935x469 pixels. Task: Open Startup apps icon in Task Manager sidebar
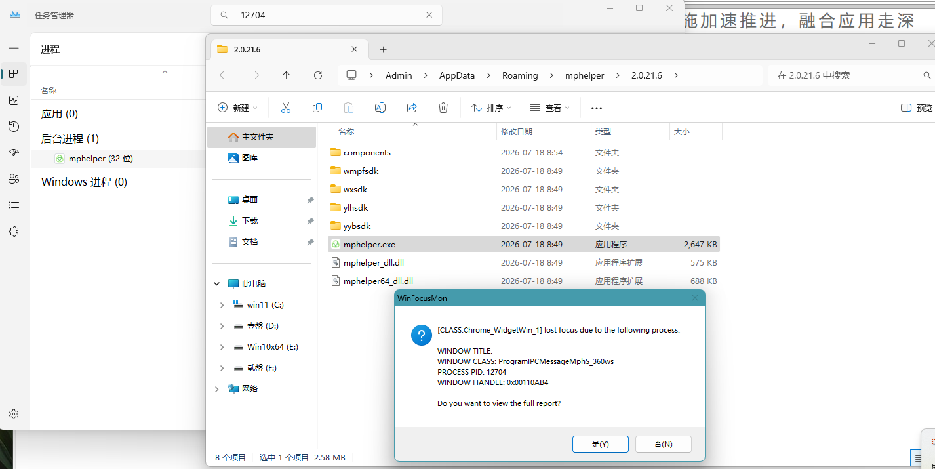[x=14, y=153]
